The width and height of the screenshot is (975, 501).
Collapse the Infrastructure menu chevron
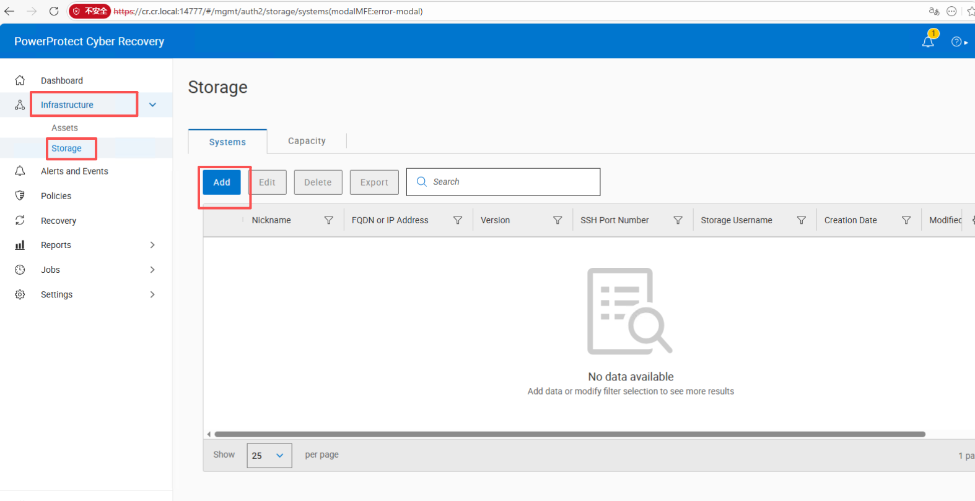click(x=152, y=105)
